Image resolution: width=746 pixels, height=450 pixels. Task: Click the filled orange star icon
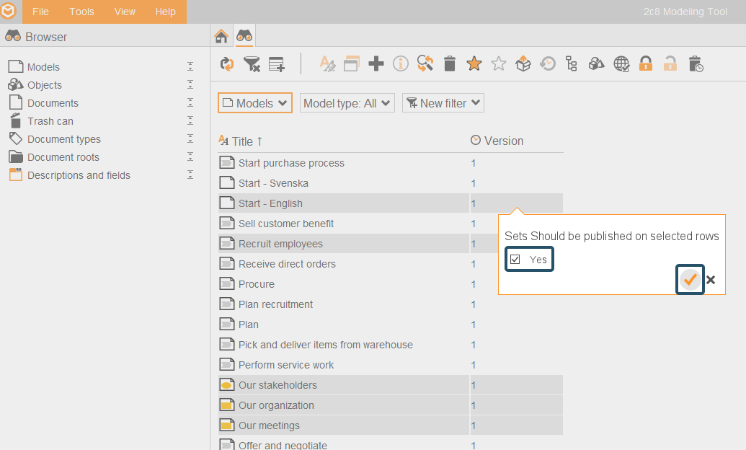pyautogui.click(x=474, y=63)
